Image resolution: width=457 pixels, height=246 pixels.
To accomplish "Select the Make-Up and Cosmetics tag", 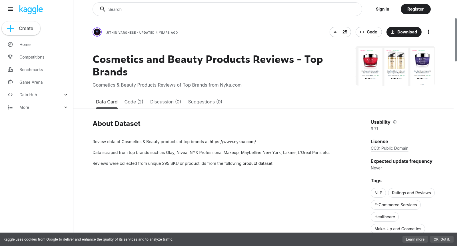I will tap(398, 229).
